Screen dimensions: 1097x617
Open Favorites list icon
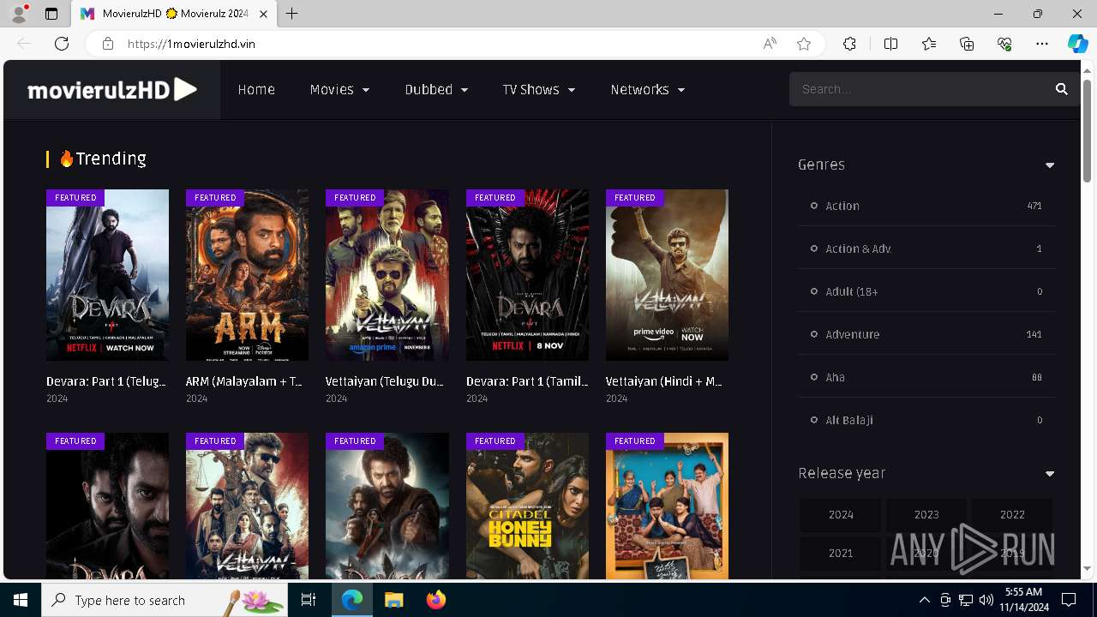pyautogui.click(x=929, y=44)
